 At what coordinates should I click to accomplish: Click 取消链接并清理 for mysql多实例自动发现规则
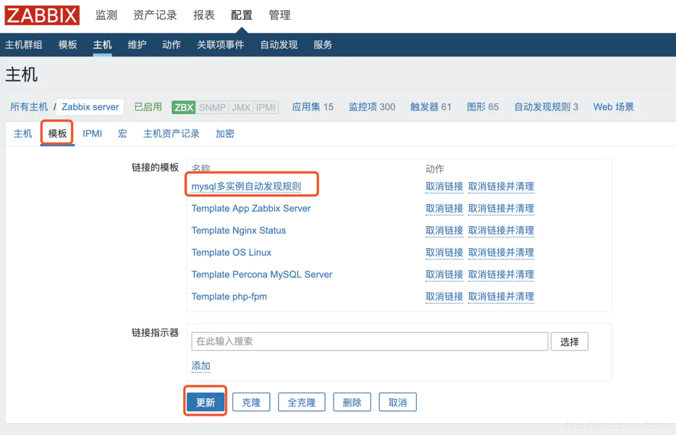pyautogui.click(x=501, y=187)
